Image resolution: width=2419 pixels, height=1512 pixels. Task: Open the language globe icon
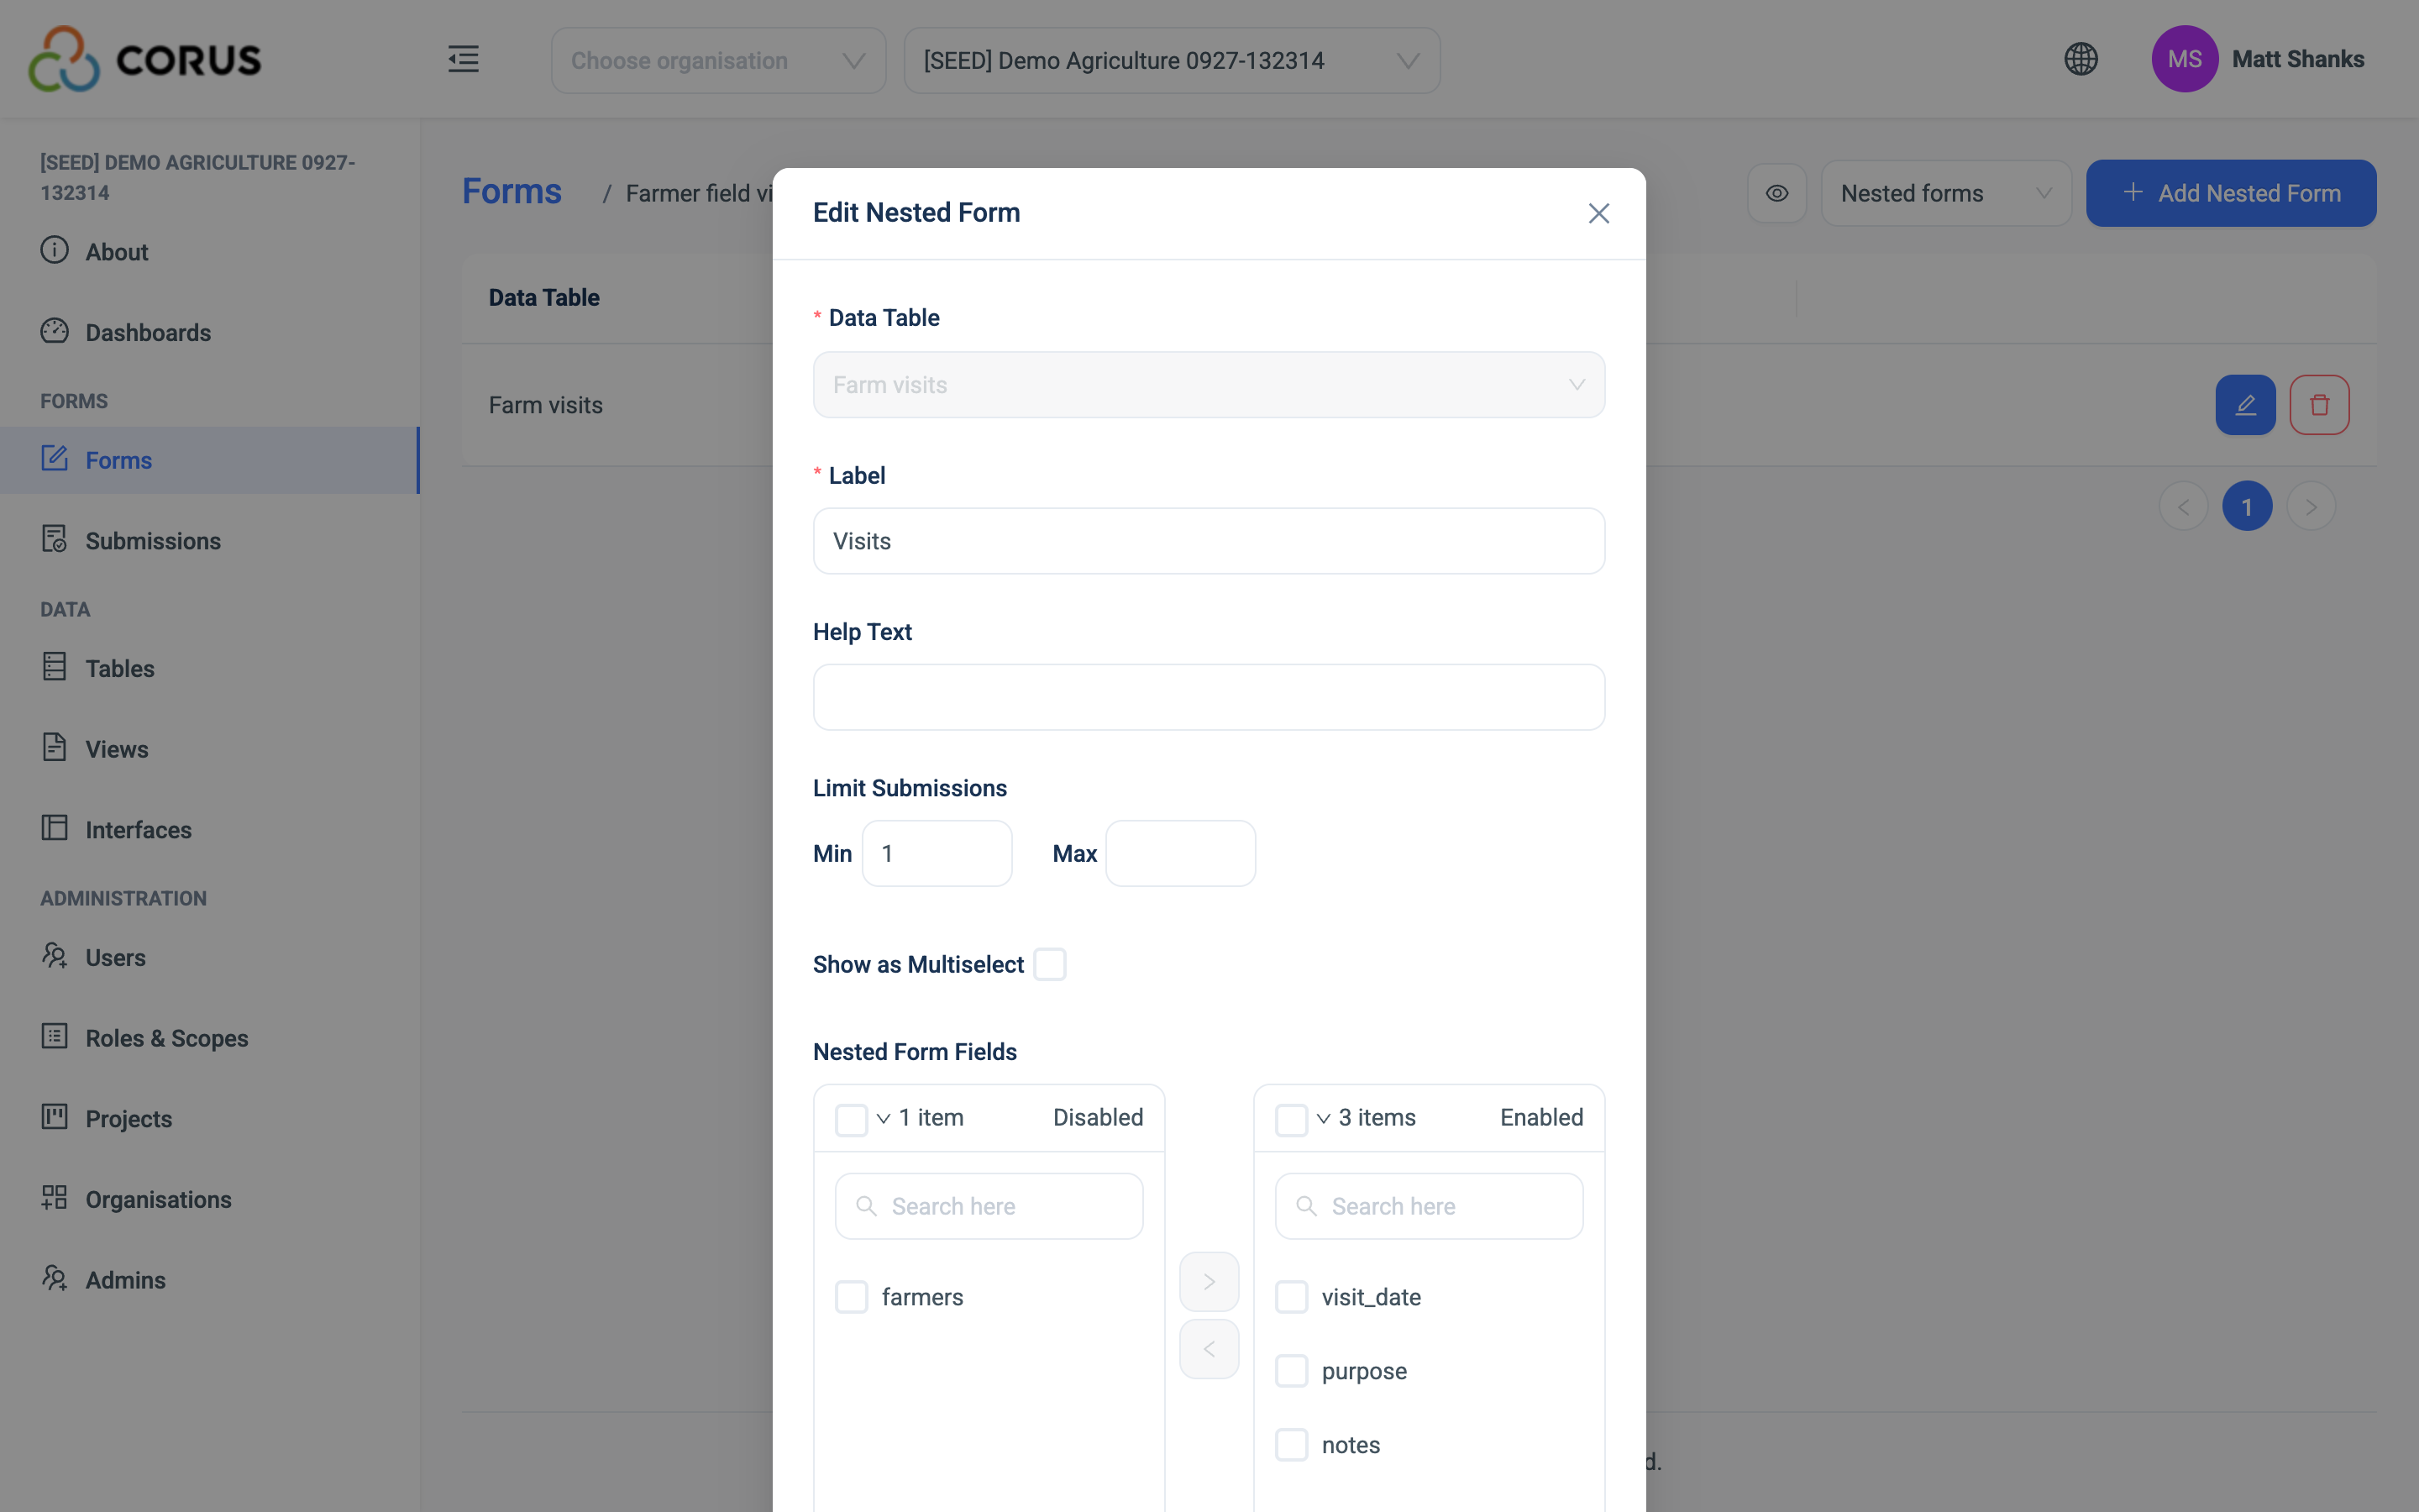point(2081,59)
